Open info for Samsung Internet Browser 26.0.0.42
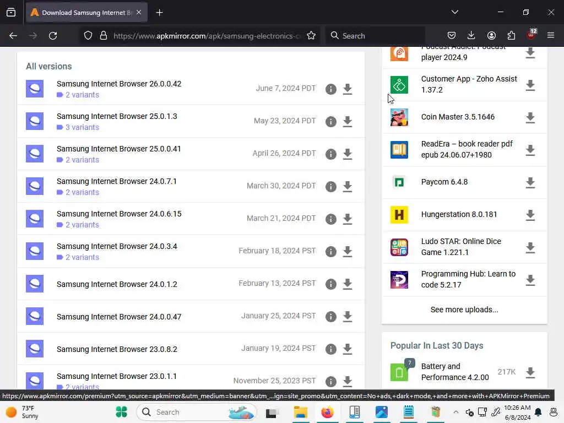Screen dimensions: 564x423 (x=330, y=89)
